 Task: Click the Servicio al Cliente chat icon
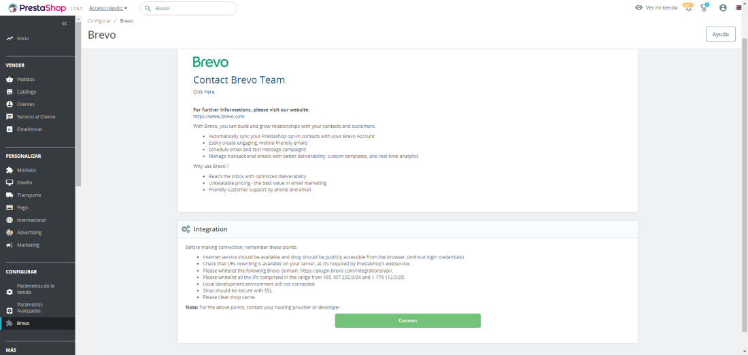(10, 116)
